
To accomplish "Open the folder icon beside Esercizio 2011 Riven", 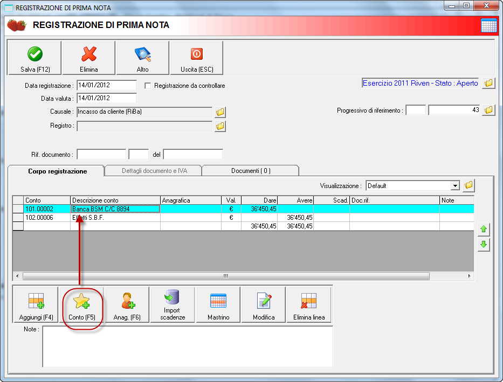I will (488, 83).
